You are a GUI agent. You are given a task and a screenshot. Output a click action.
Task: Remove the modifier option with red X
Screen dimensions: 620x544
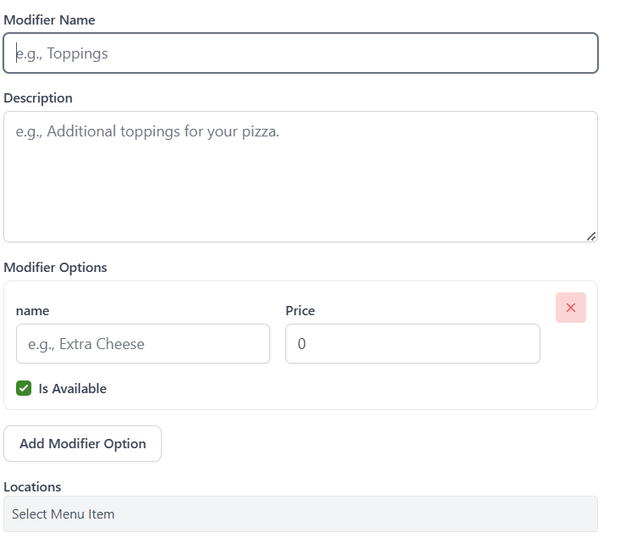click(x=570, y=308)
